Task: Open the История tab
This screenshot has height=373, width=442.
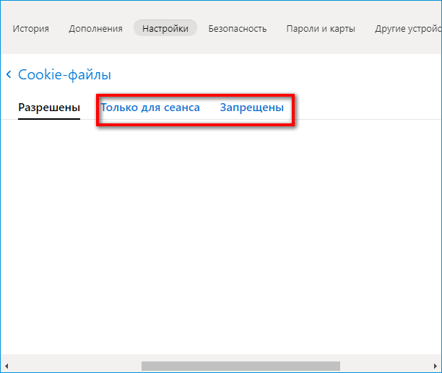Action: pyautogui.click(x=30, y=29)
